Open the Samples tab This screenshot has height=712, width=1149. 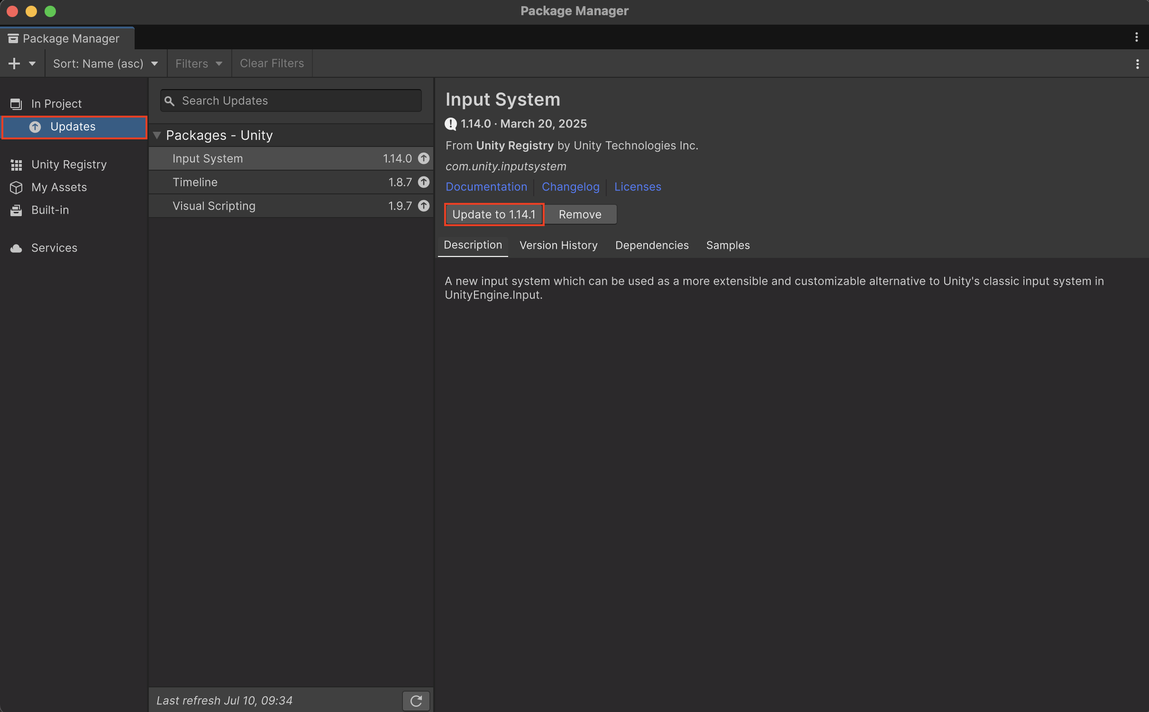point(728,245)
